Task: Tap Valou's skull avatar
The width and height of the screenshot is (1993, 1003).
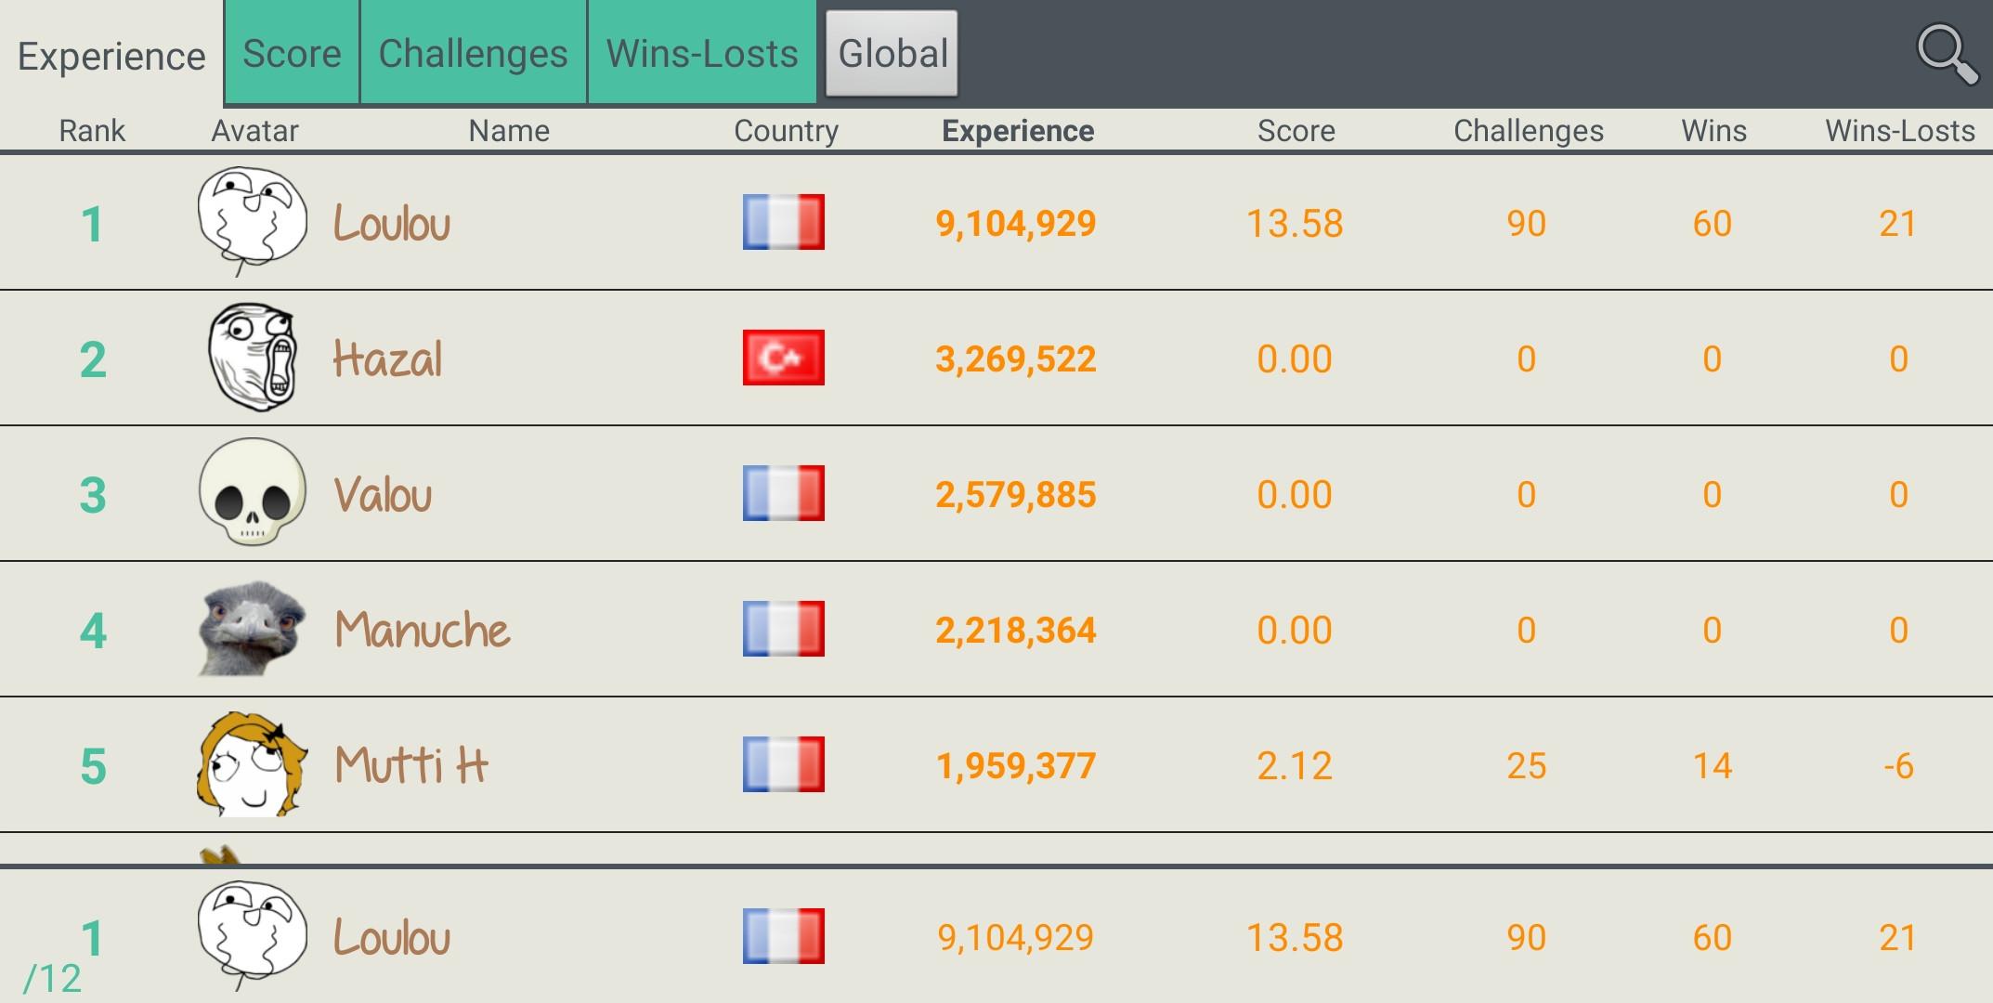Action: tap(252, 492)
